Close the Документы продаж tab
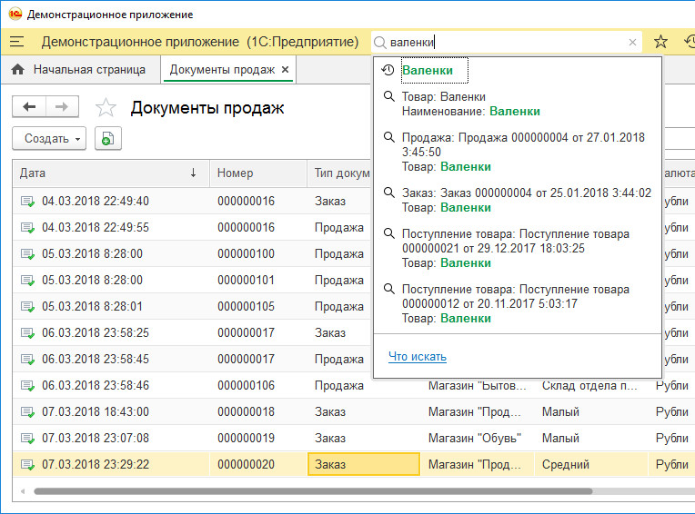 285,69
